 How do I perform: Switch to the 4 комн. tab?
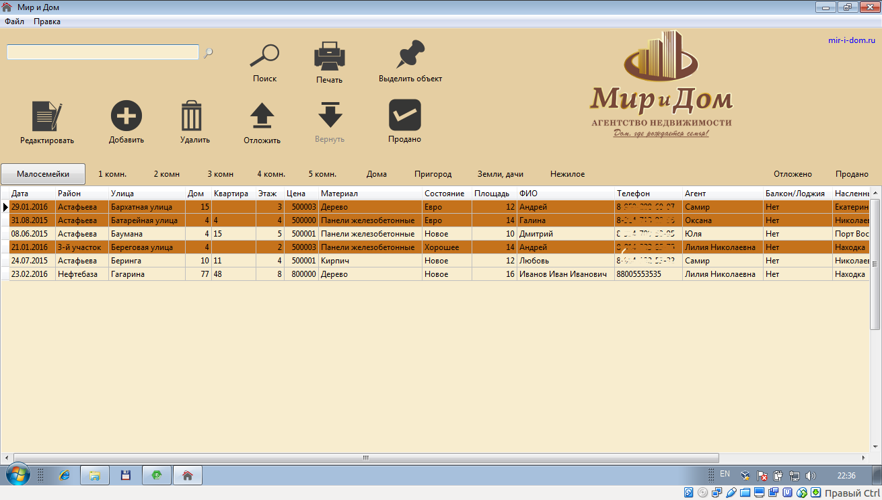[x=271, y=174]
